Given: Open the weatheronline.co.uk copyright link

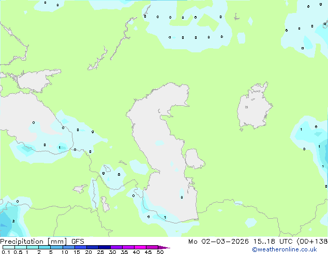Looking at the screenshot, I should point(285,249).
